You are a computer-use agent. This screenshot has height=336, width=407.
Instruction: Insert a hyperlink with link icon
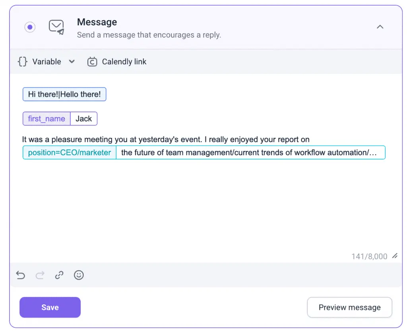(59, 275)
